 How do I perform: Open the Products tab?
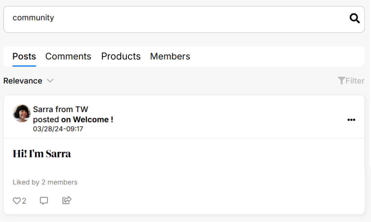(121, 56)
